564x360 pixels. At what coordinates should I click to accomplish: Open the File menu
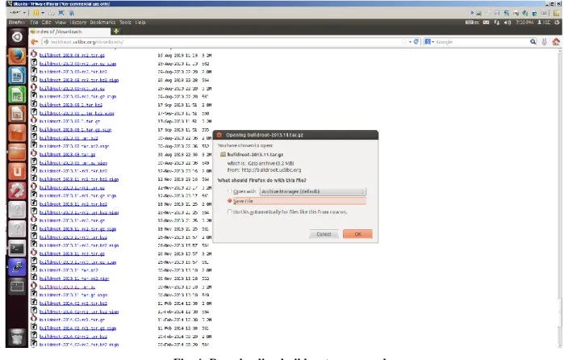click(34, 23)
